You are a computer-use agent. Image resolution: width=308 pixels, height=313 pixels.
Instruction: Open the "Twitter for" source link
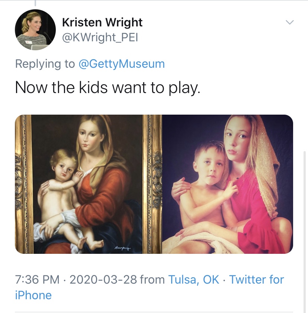(x=256, y=280)
